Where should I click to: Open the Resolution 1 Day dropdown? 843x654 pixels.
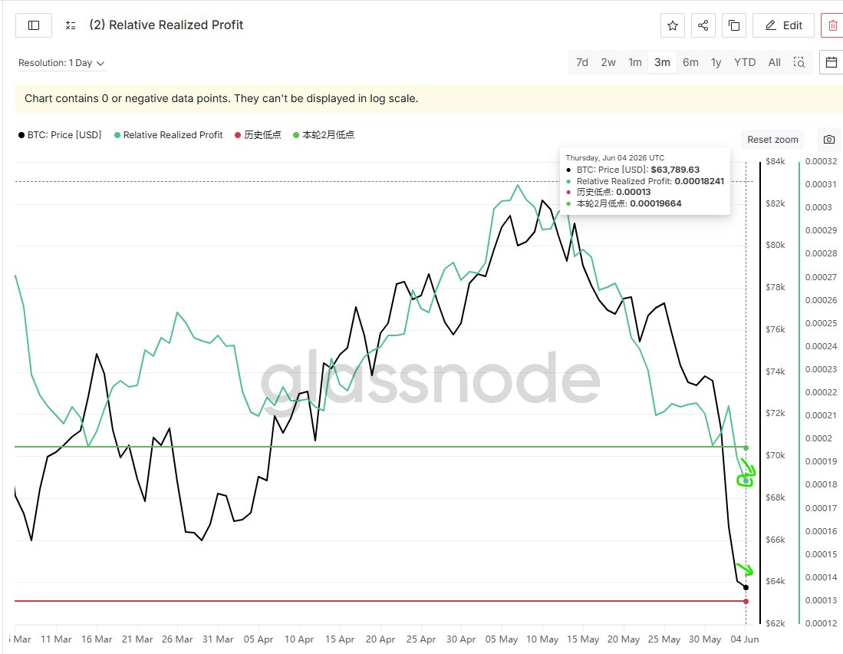(61, 63)
